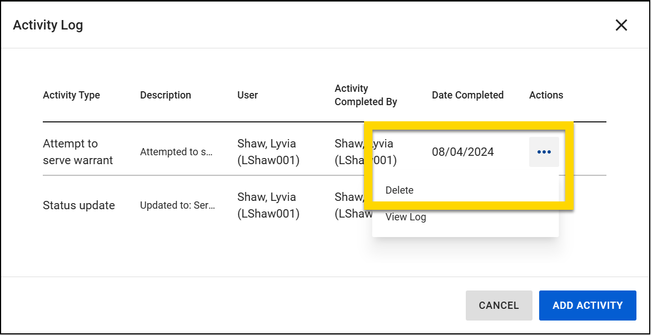Close the Activity Log dialog
The height and width of the screenshot is (335, 652).
621,25
